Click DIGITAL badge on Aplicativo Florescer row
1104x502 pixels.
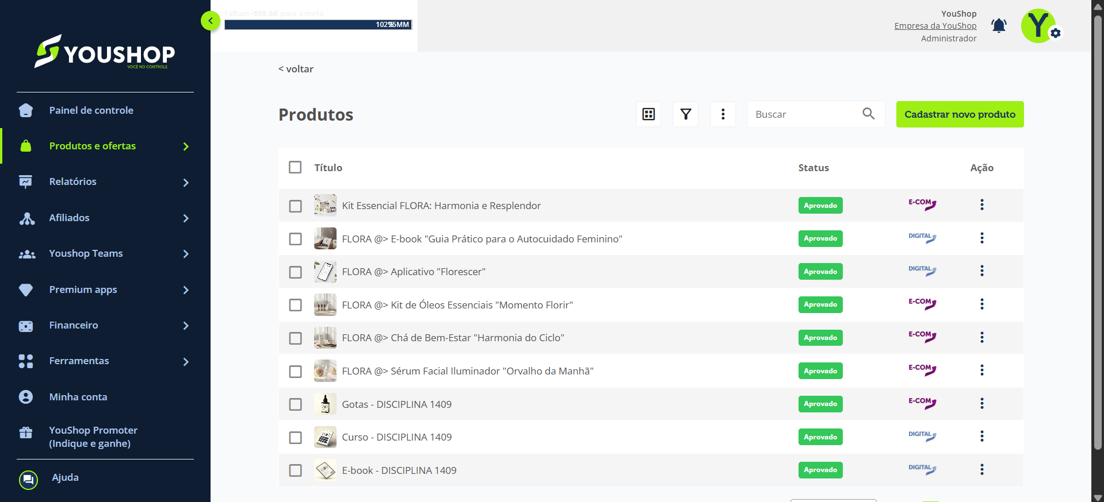pos(922,271)
